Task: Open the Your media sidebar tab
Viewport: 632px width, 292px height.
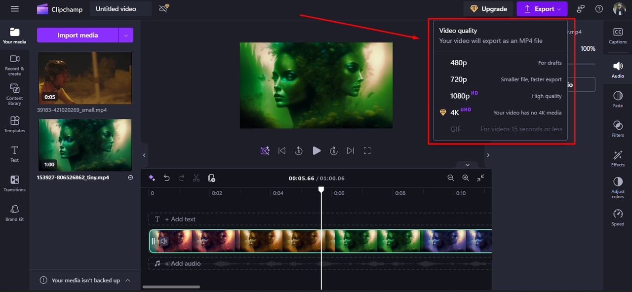Action: pos(14,36)
